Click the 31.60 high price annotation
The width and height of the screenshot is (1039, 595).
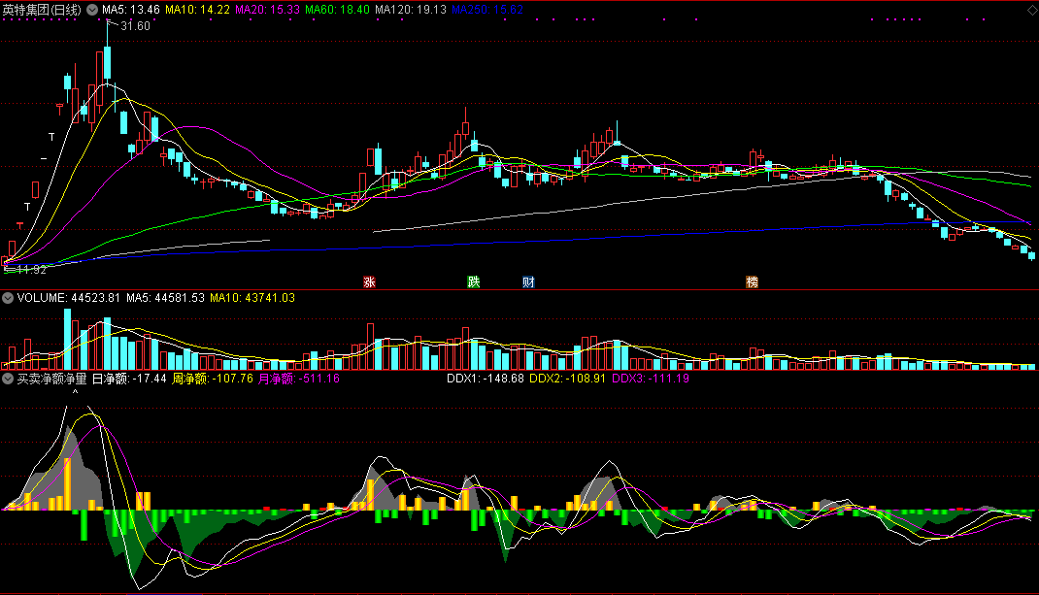pos(135,26)
